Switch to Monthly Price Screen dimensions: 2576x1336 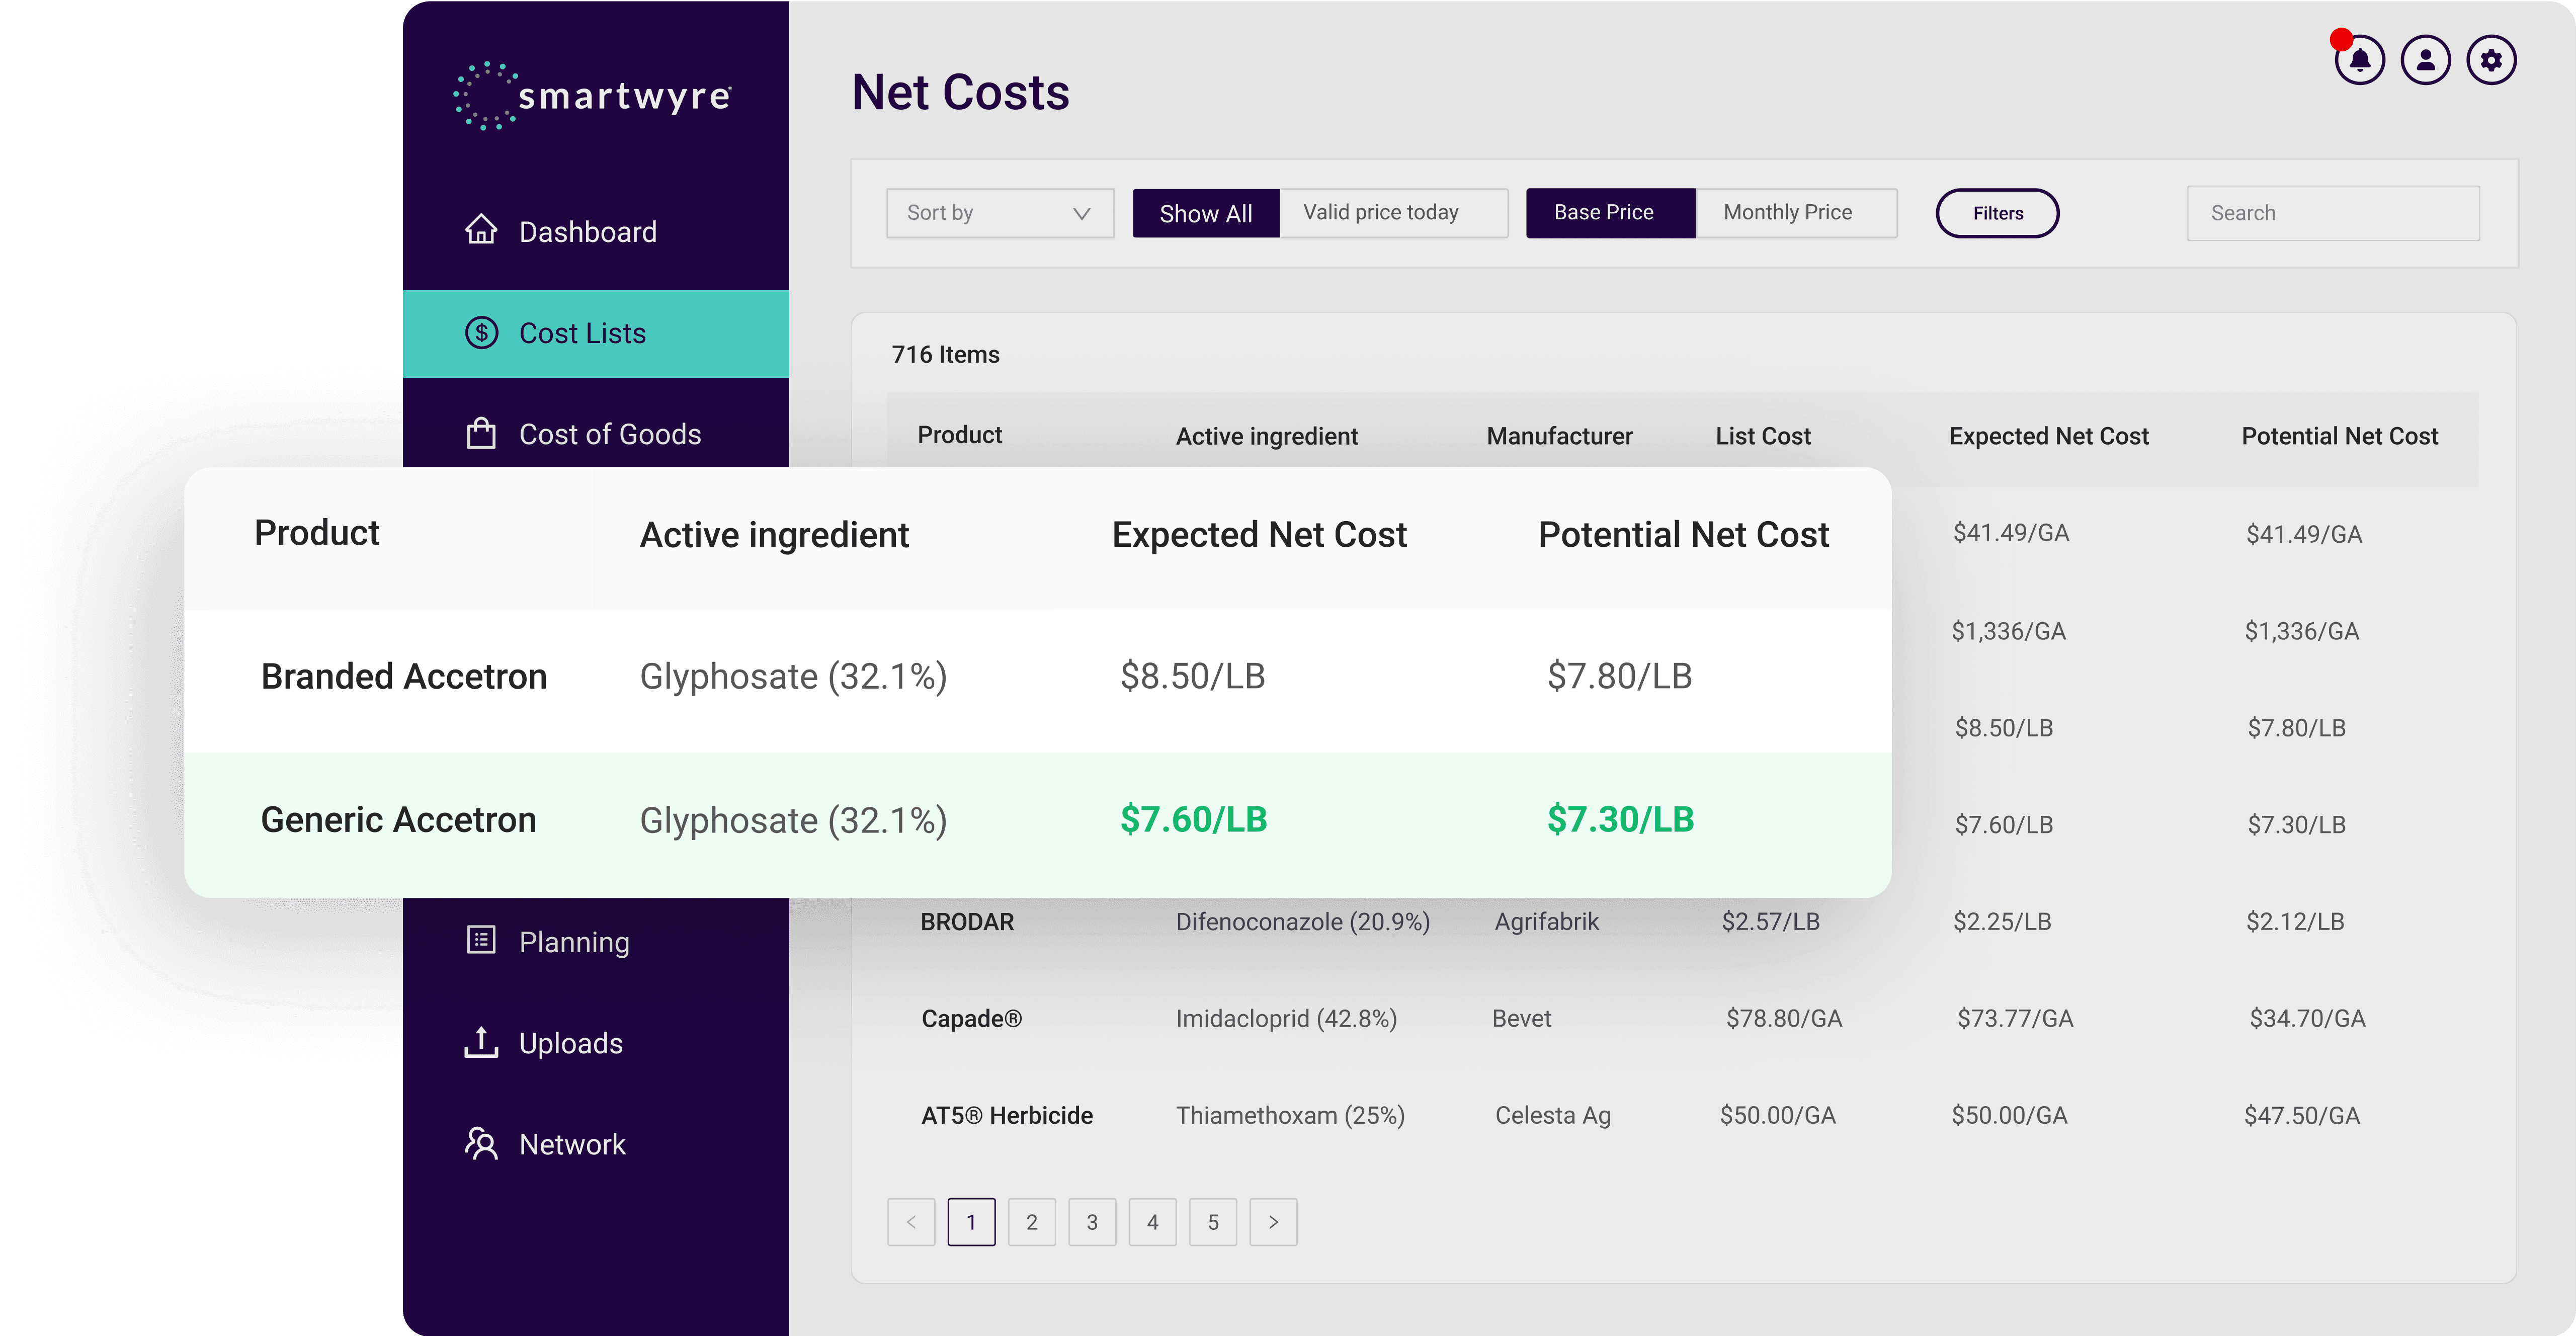click(1796, 213)
